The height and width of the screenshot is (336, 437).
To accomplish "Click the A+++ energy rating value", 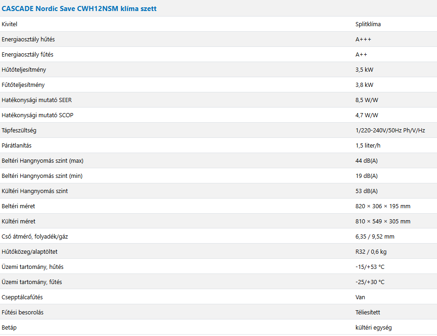I will pyautogui.click(x=363, y=39).
